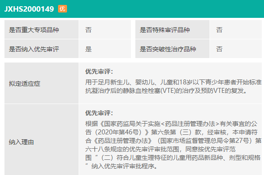Click the orange 优 priority badge

[x=63, y=9]
